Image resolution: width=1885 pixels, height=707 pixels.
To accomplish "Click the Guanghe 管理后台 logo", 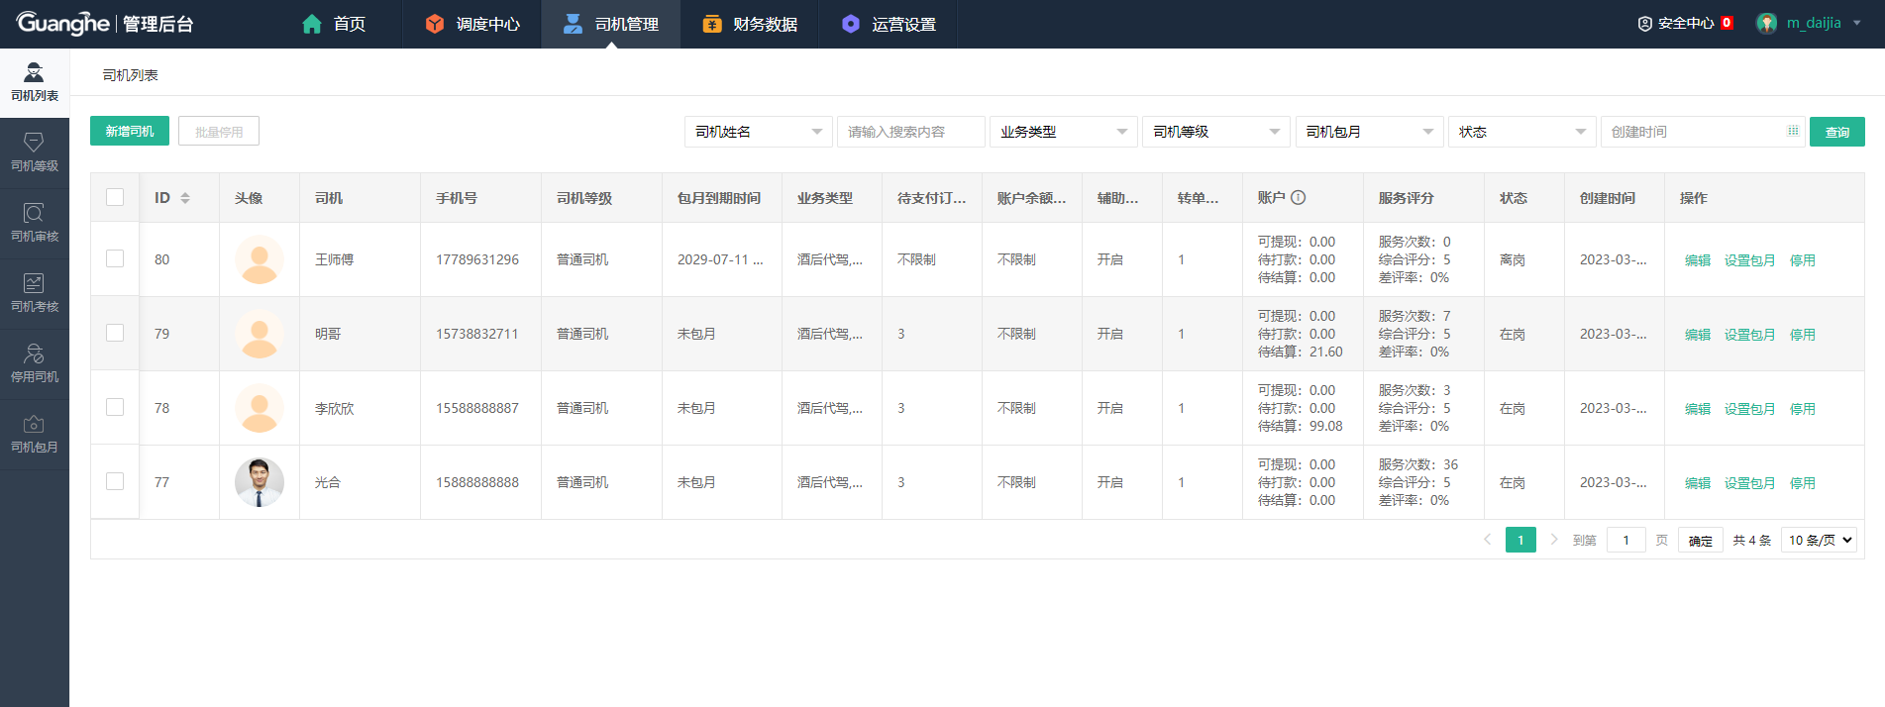I will point(105,23).
